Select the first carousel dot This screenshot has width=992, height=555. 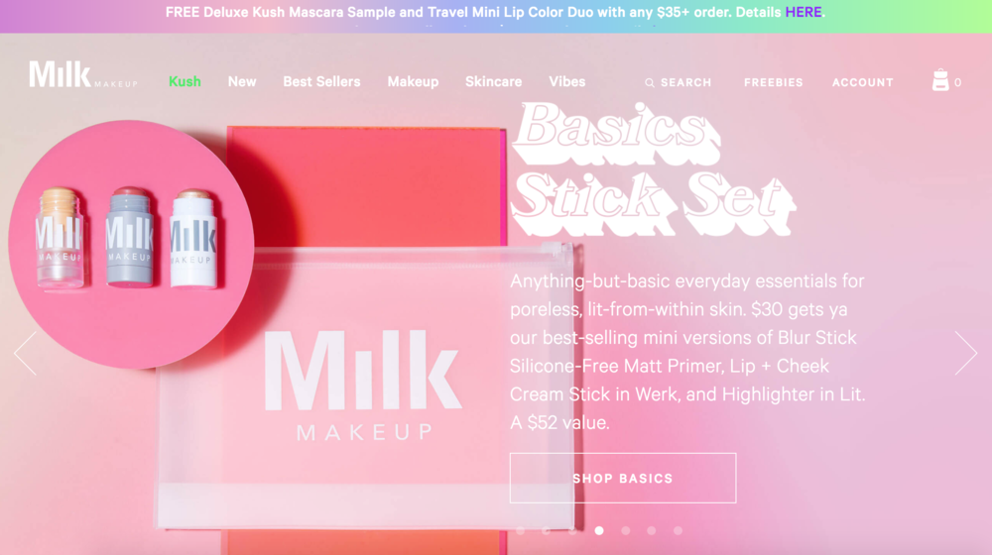point(520,531)
